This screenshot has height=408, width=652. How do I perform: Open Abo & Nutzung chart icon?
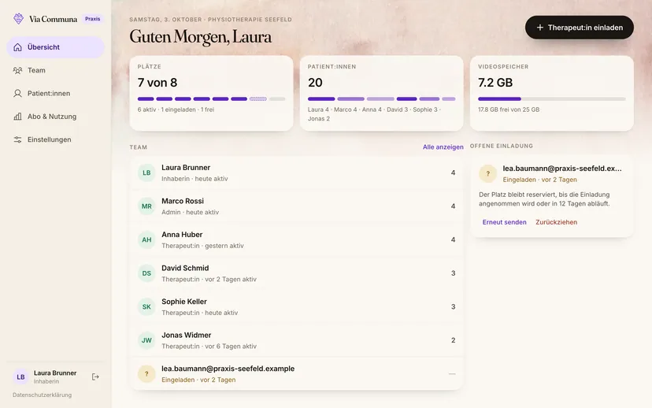17,117
